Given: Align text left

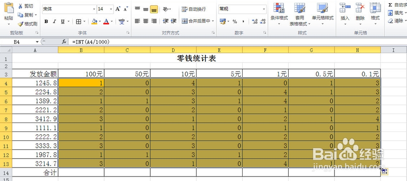Looking at the screenshot, I should 138,21.
